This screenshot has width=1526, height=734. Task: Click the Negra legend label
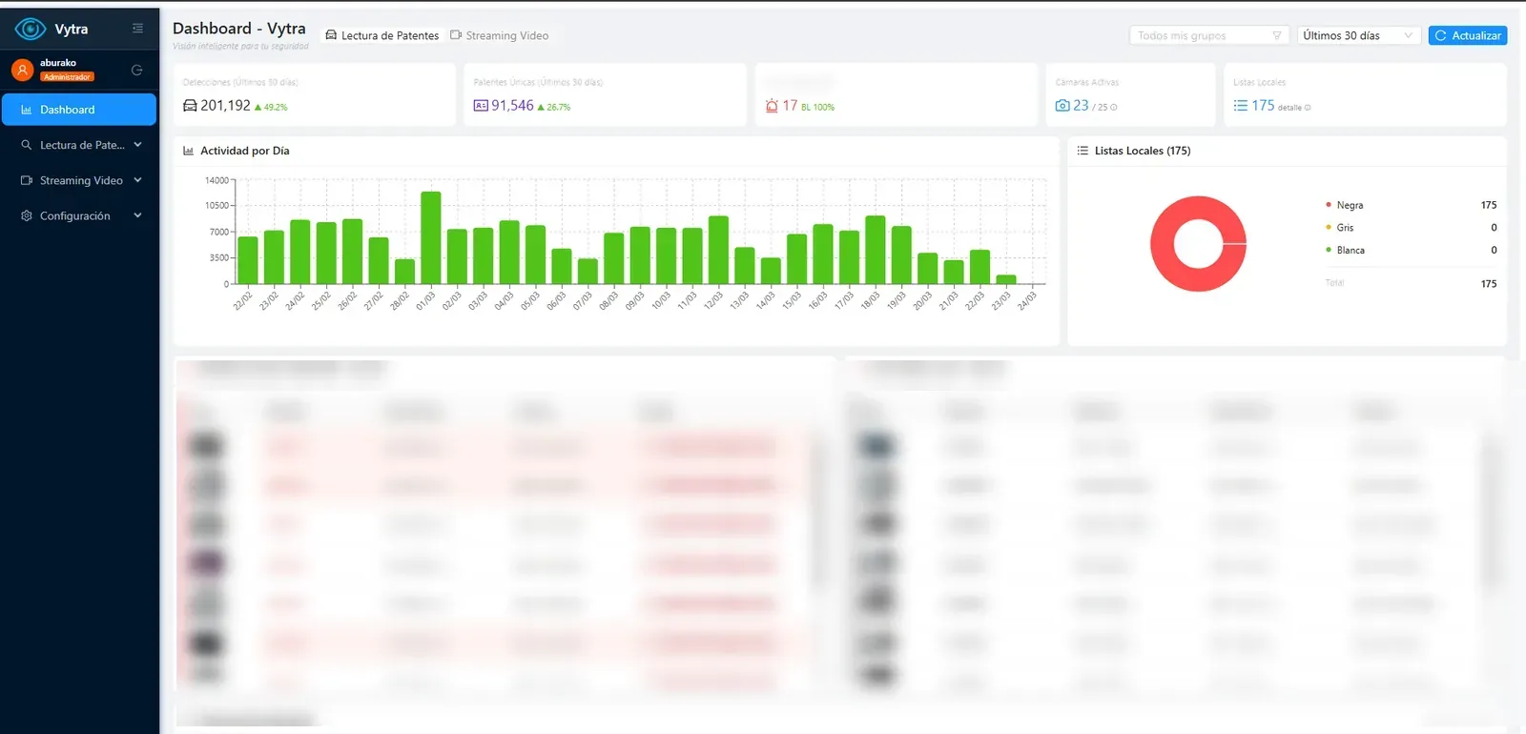tap(1350, 205)
